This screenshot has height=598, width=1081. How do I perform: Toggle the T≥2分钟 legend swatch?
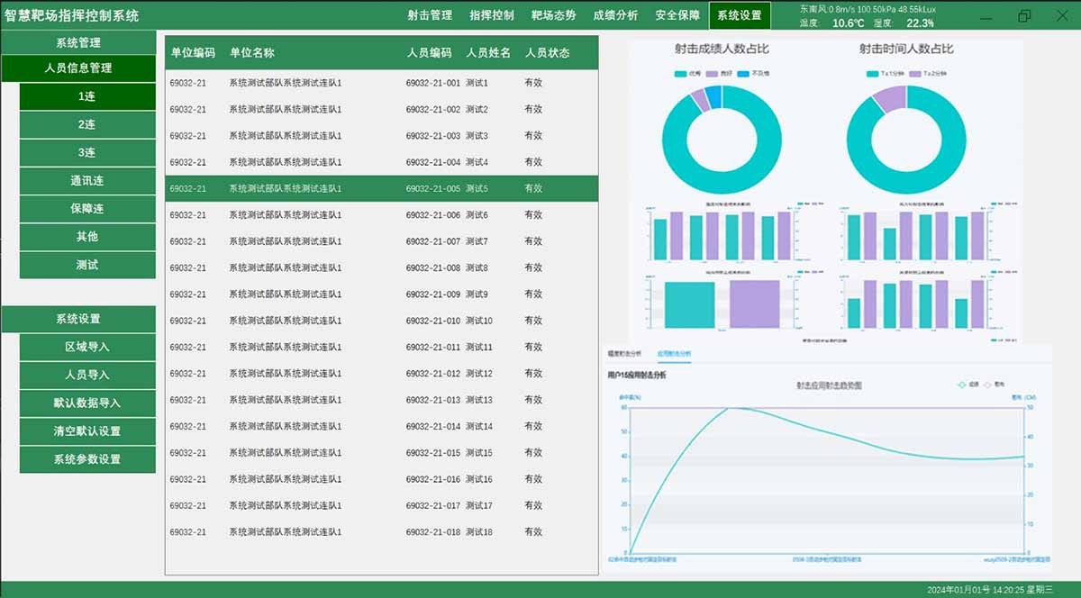(917, 74)
